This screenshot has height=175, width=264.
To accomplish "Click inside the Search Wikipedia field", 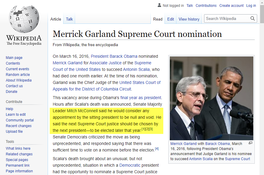I will pyautogui.click(x=227, y=18).
